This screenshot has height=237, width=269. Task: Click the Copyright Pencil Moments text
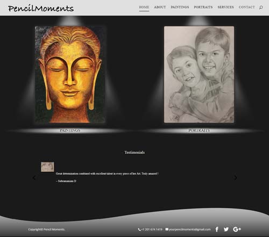coord(46,229)
